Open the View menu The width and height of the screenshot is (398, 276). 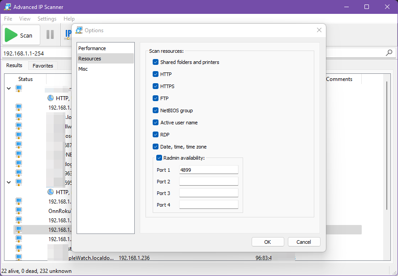[x=25, y=19]
